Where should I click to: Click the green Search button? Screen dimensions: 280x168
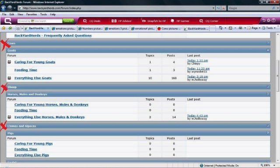point(68,21)
